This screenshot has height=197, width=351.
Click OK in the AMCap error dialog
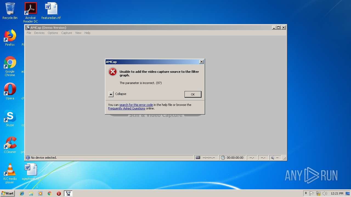[x=193, y=94]
